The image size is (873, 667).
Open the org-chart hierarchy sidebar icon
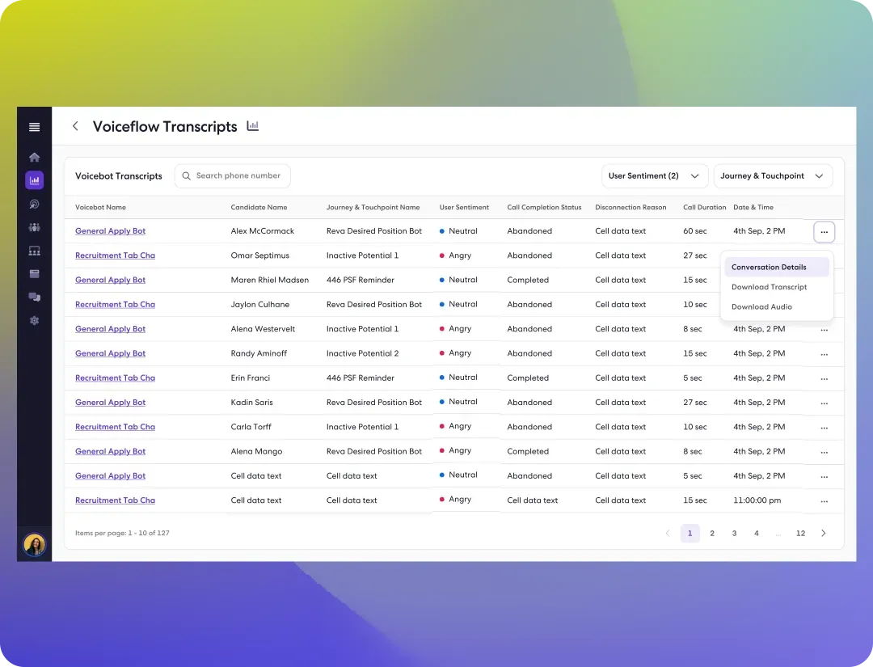34,251
